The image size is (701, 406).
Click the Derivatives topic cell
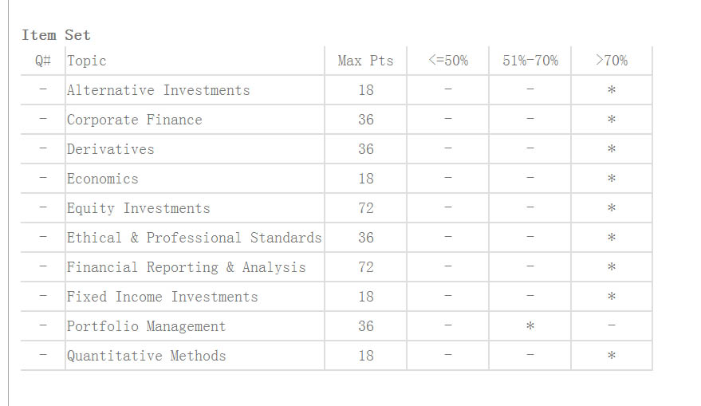[110, 149]
